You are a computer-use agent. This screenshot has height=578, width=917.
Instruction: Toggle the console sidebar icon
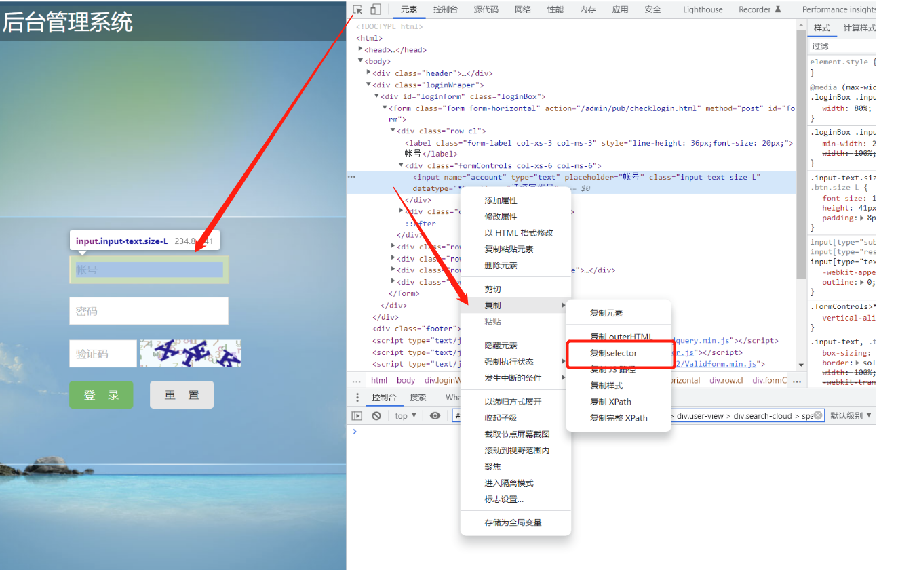357,416
